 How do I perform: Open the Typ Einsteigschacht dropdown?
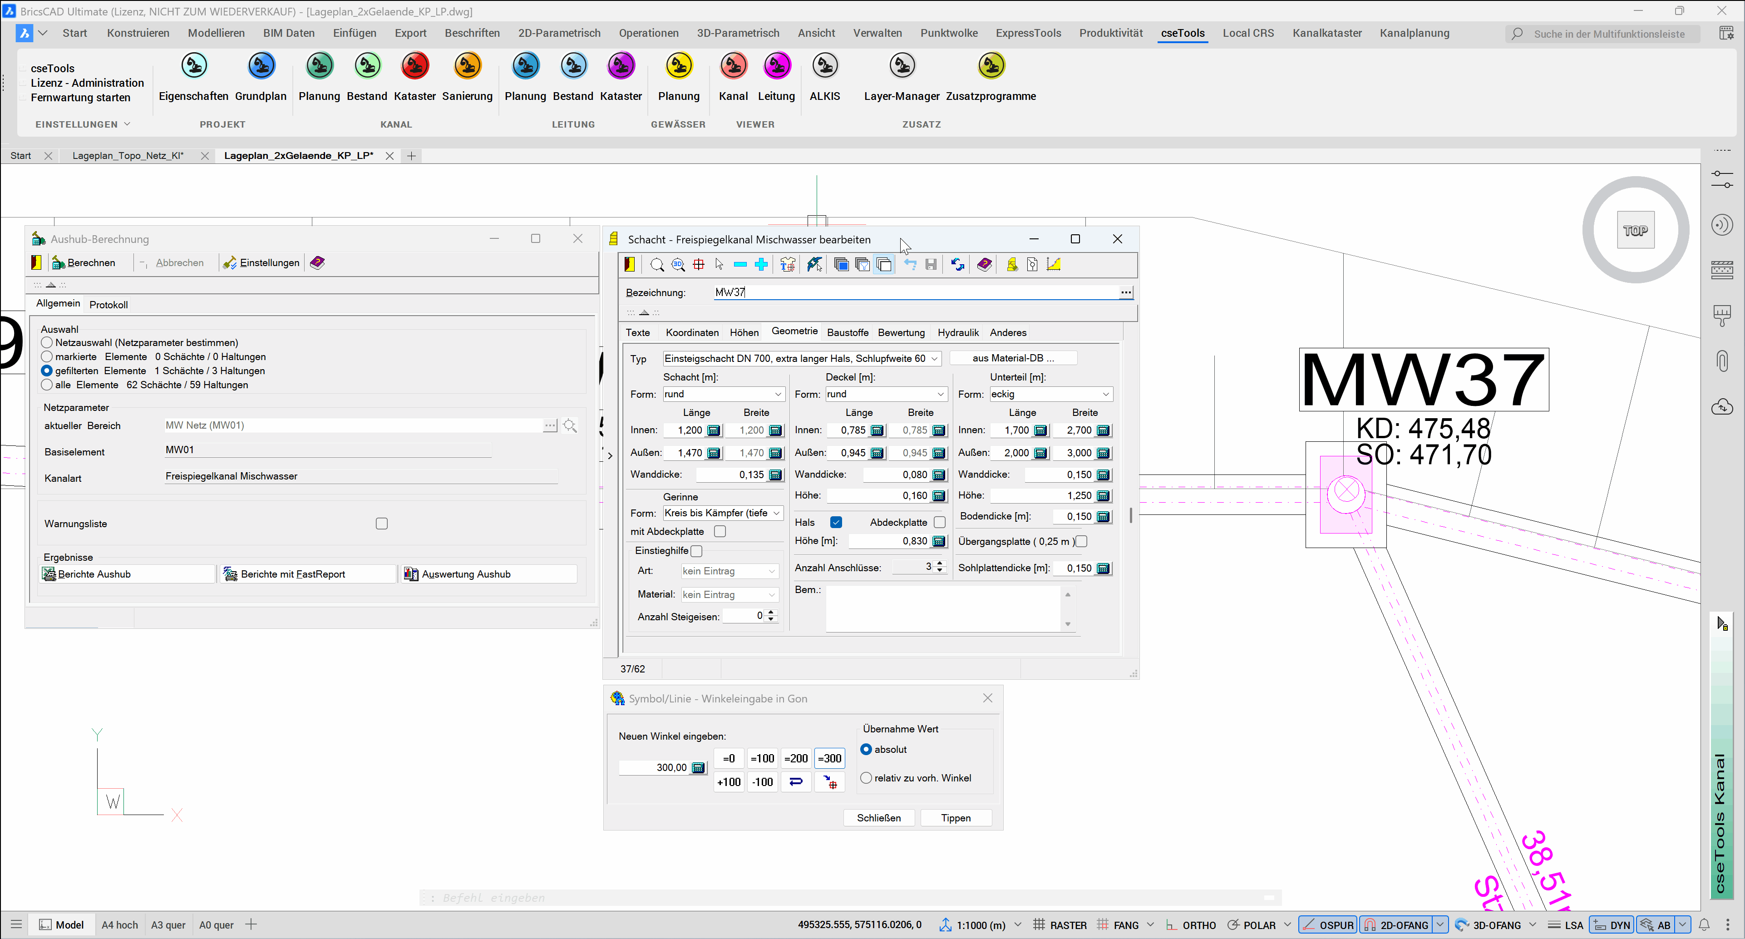pos(934,358)
